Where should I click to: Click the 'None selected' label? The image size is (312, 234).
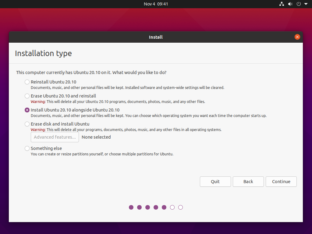pyautogui.click(x=96, y=137)
